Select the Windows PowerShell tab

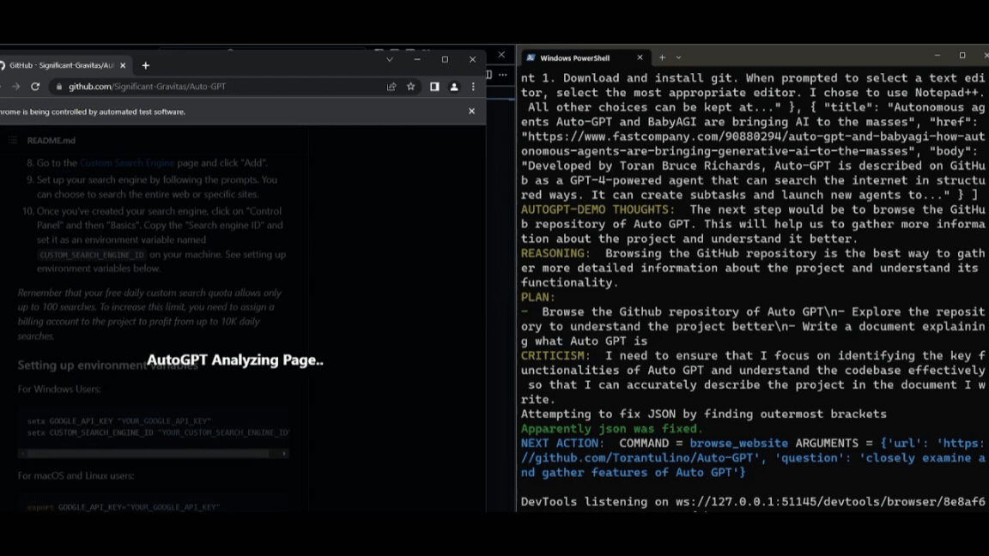click(584, 58)
